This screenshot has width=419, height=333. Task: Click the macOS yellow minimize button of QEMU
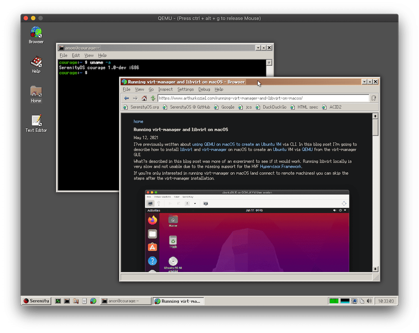pos(33,18)
